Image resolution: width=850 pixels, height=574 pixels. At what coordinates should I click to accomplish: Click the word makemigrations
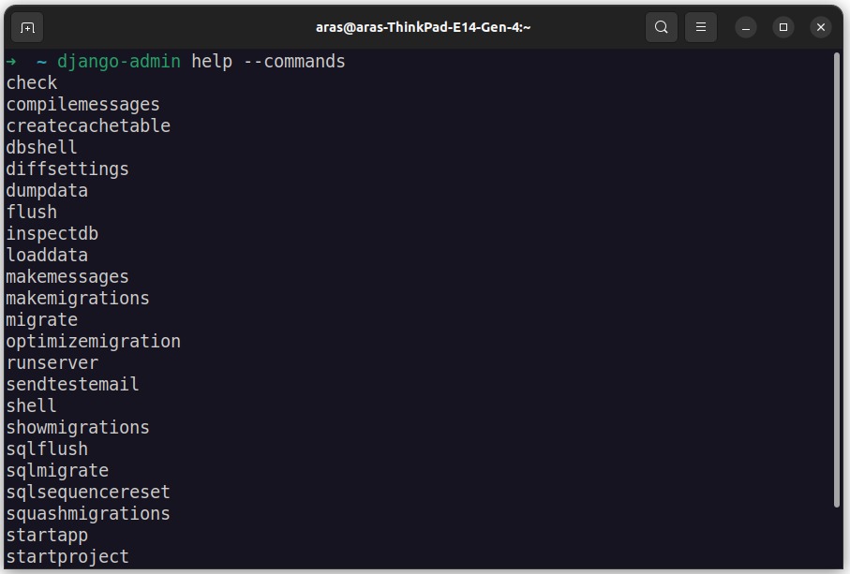[78, 299]
